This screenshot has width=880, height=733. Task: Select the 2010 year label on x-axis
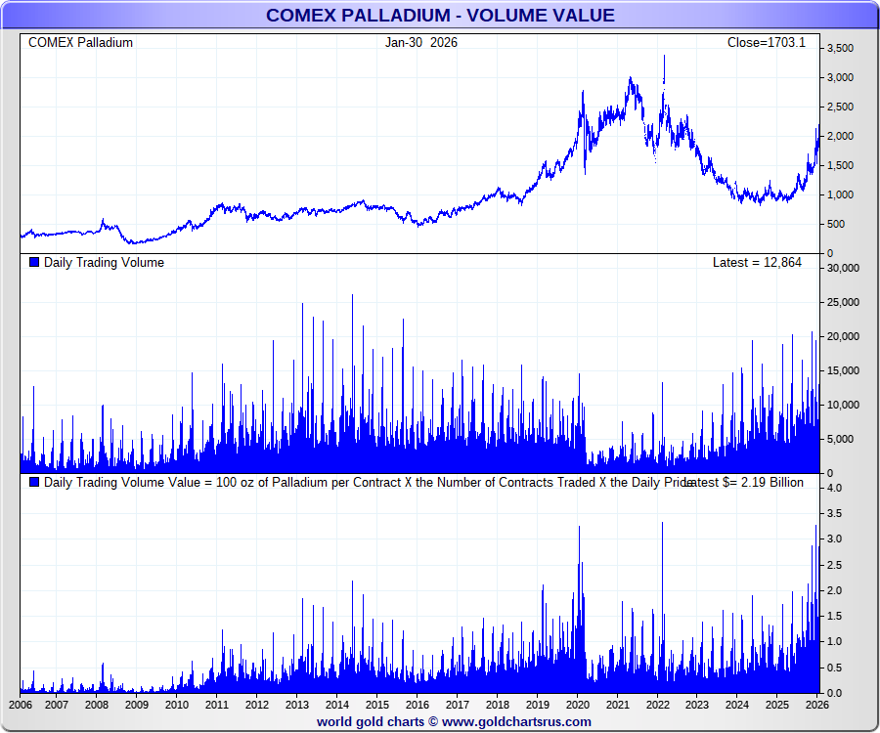[176, 705]
